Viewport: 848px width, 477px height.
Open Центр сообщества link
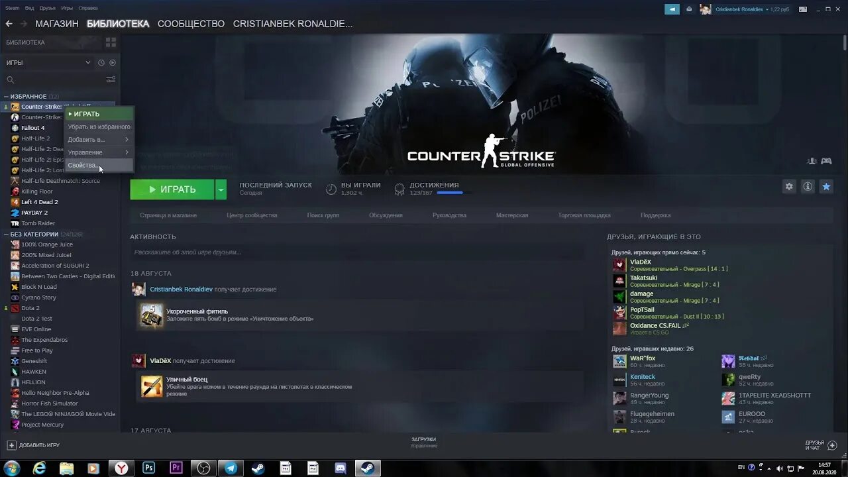(252, 215)
